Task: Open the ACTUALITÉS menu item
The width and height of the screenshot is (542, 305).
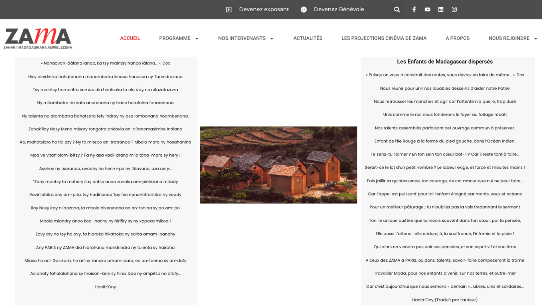Action: tap(308, 38)
